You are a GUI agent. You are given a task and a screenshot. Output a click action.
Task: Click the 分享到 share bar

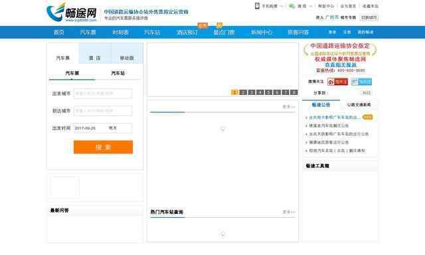click(342, 93)
